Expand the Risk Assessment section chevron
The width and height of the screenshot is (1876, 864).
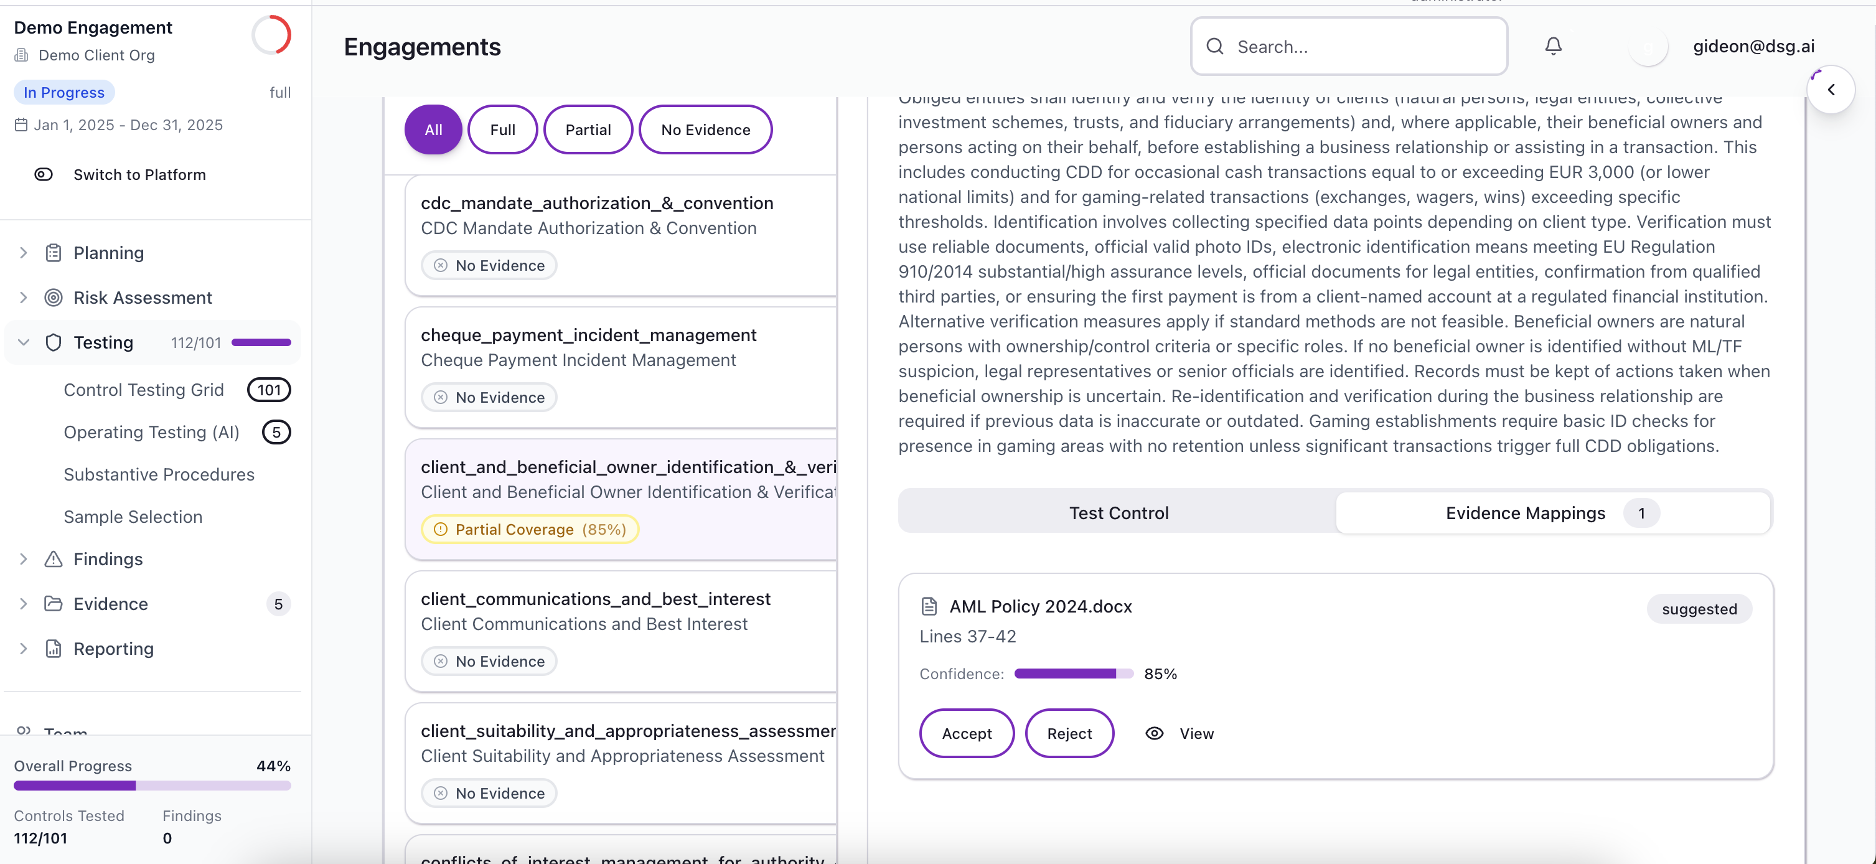click(x=23, y=297)
